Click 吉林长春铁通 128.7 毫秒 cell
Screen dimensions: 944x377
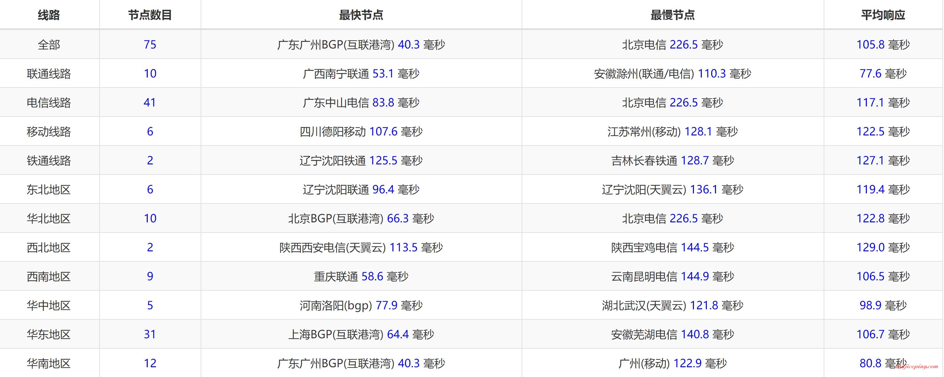pos(672,161)
